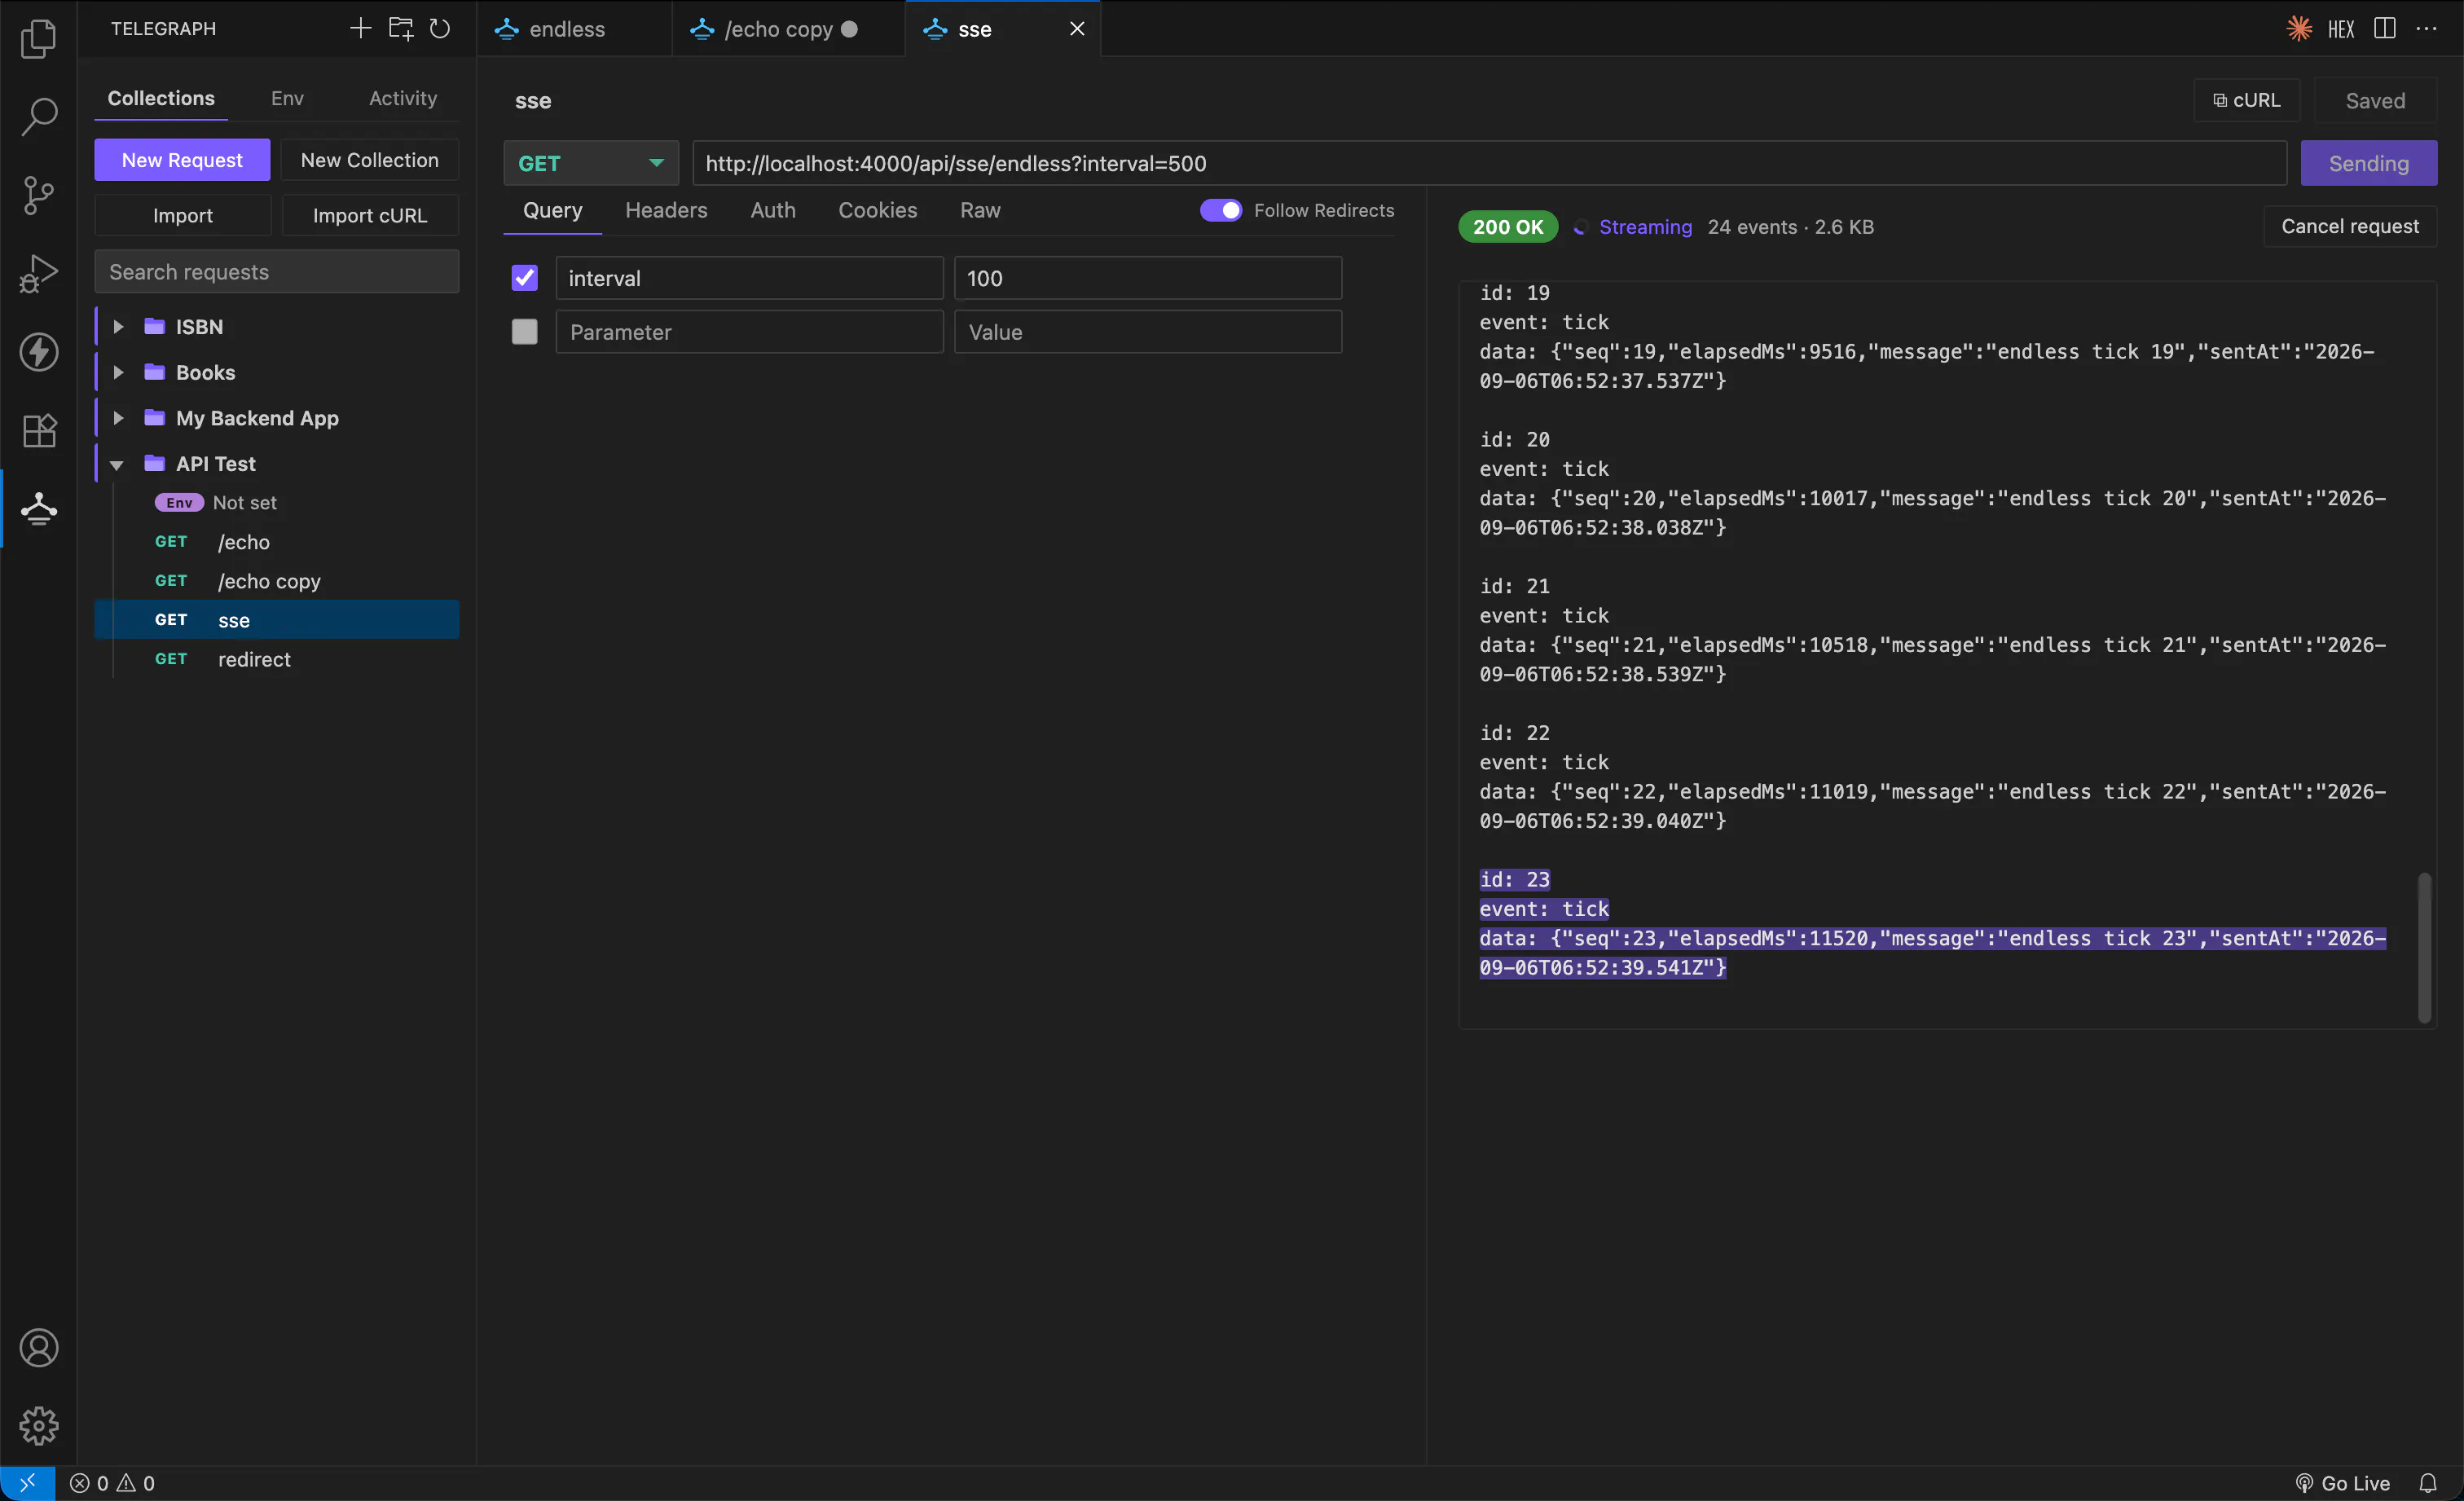Click the New Request button
The height and width of the screenshot is (1501, 2464).
(x=182, y=160)
